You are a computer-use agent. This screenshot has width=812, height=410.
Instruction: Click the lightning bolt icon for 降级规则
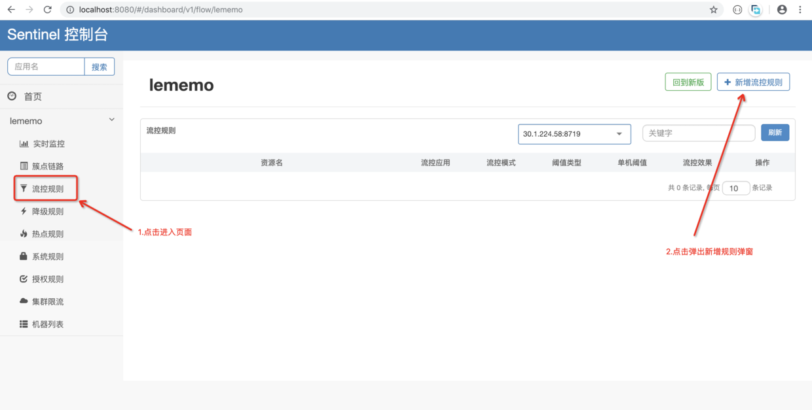pos(24,211)
